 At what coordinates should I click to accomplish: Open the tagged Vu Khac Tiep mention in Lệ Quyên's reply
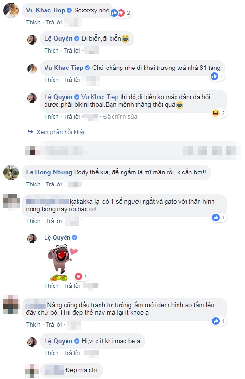pos(100,97)
